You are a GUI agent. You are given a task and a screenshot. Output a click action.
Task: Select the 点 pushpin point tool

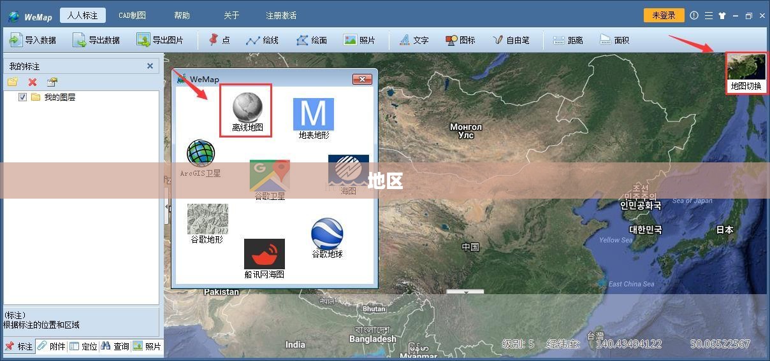pyautogui.click(x=219, y=40)
